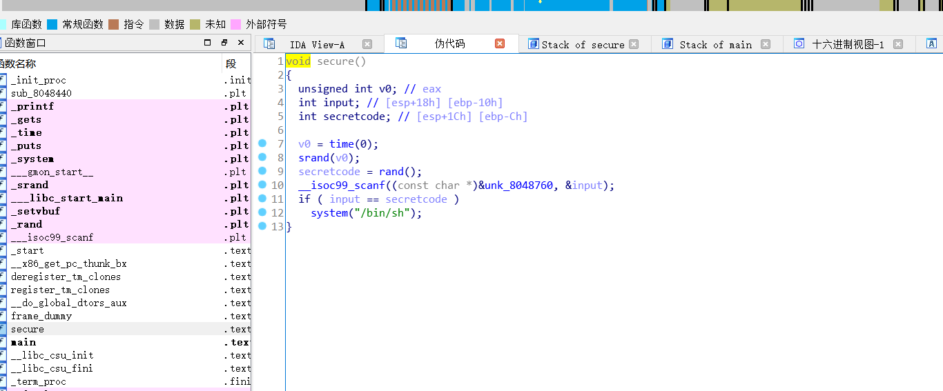Image resolution: width=943 pixels, height=391 pixels.
Task: Close the 函数窗口 panel
Action: click(241, 43)
